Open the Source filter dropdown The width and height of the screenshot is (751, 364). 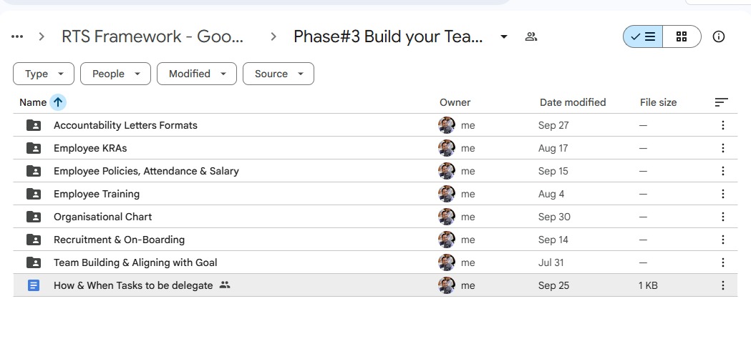278,74
